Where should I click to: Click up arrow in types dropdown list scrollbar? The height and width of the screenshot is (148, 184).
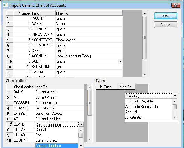174,102
